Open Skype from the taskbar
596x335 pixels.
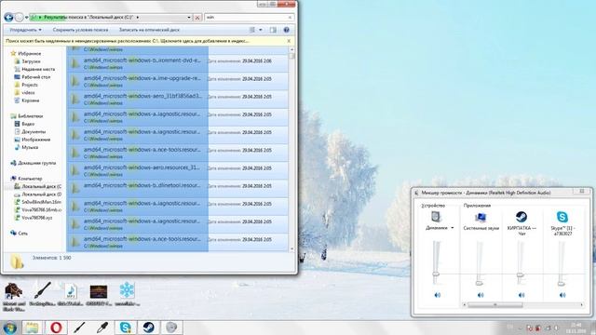125,328
